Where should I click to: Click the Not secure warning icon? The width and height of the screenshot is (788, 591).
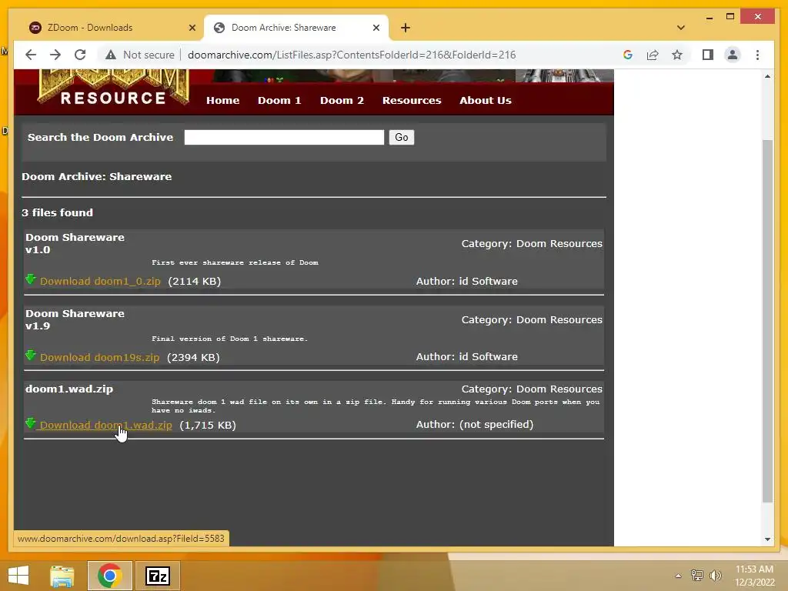111,55
